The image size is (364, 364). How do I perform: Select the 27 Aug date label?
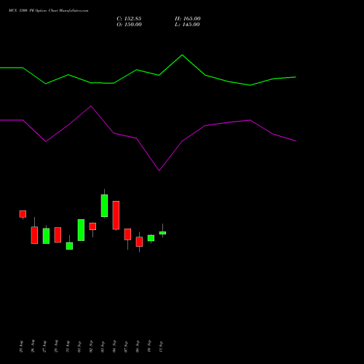point(44,347)
